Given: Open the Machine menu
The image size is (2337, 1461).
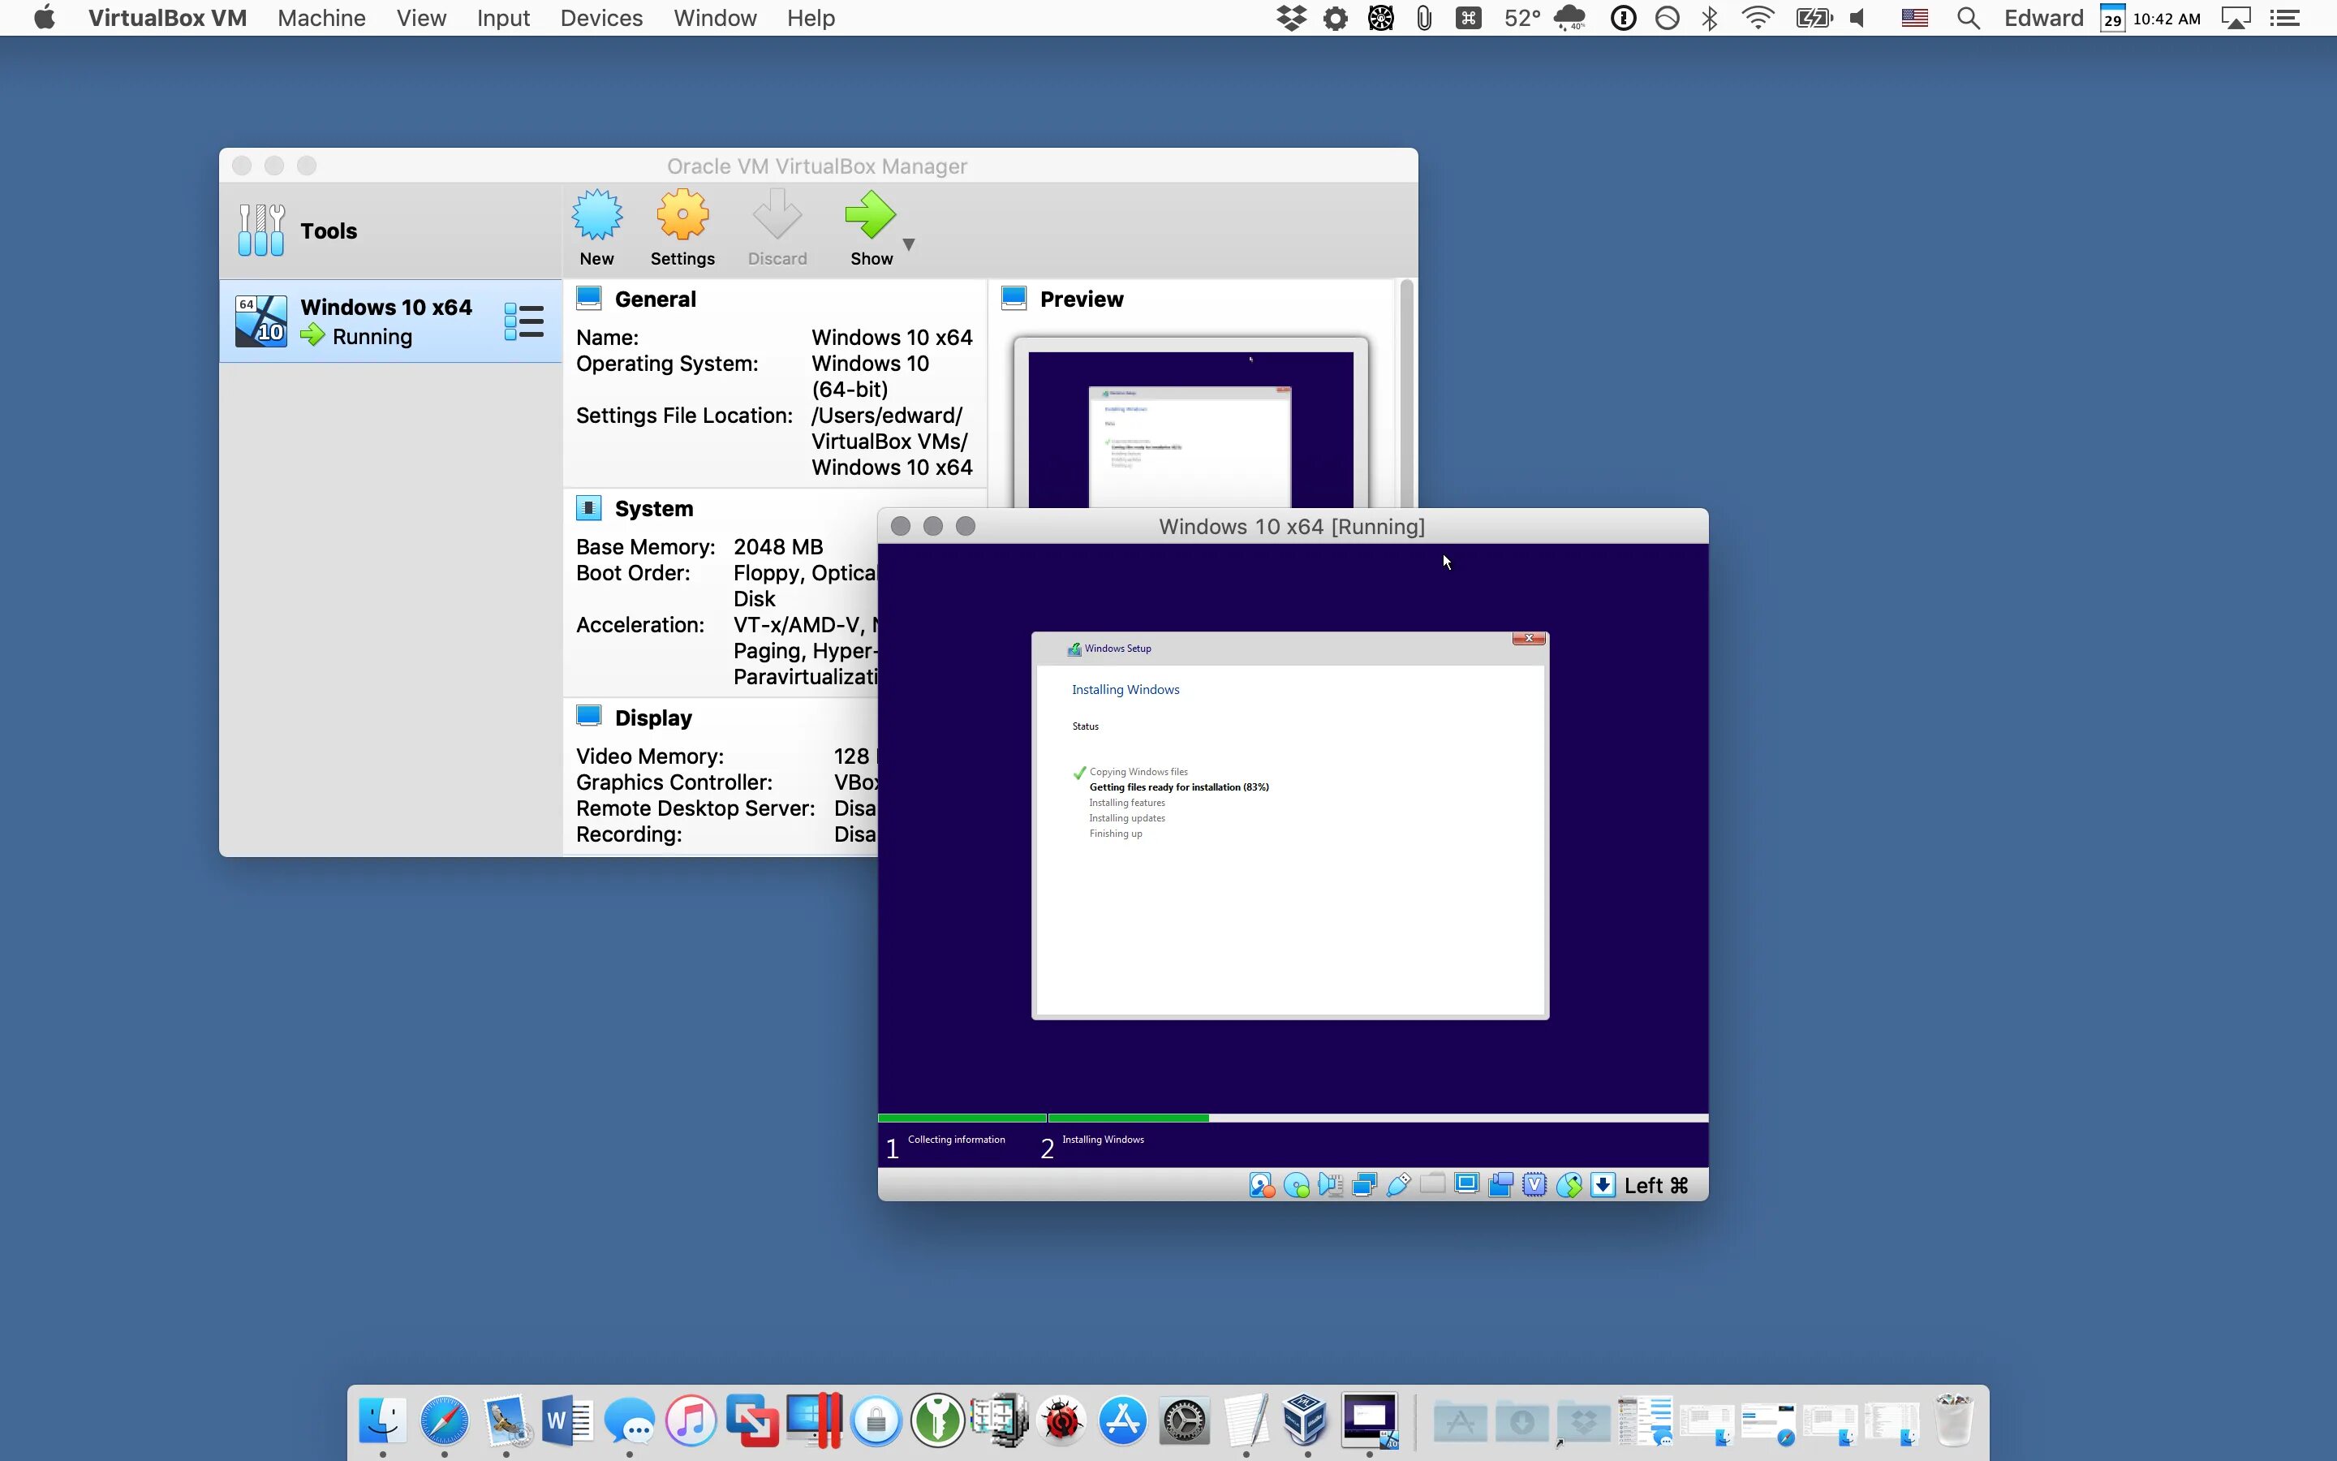Looking at the screenshot, I should click(321, 19).
